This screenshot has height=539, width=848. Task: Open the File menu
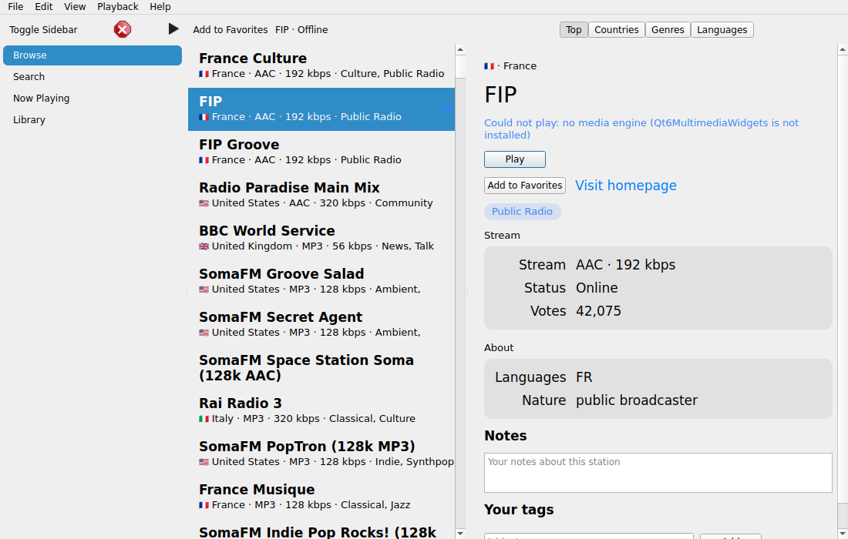tap(15, 6)
